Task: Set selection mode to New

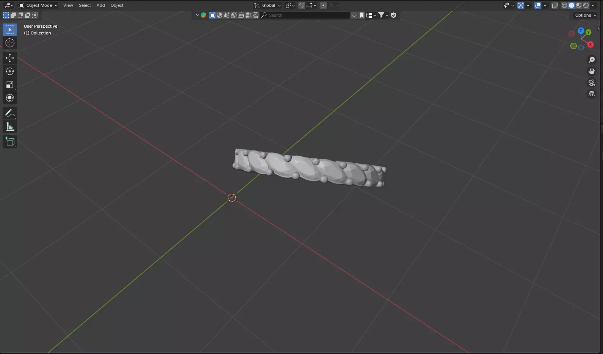Action: pos(6,15)
